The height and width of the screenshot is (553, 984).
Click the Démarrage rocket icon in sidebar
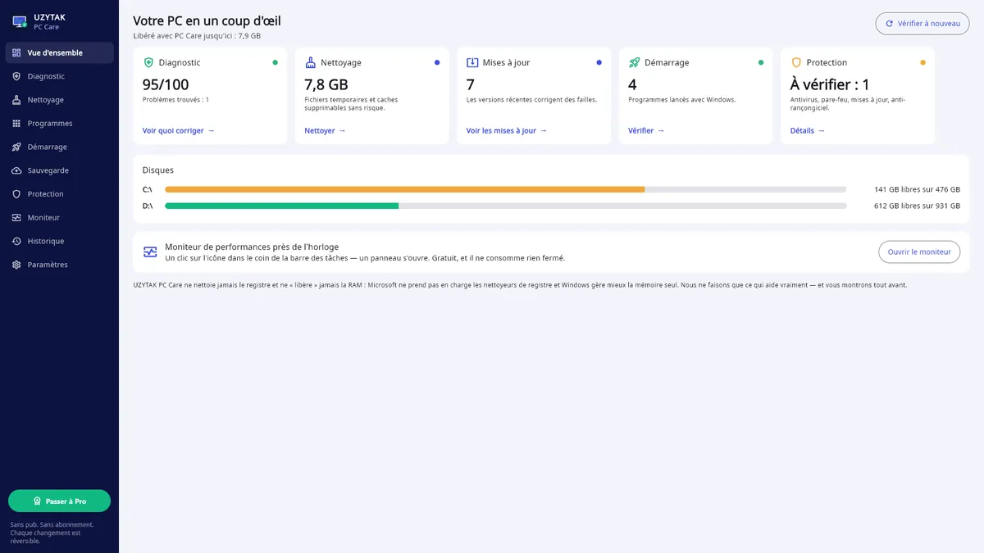tap(16, 147)
